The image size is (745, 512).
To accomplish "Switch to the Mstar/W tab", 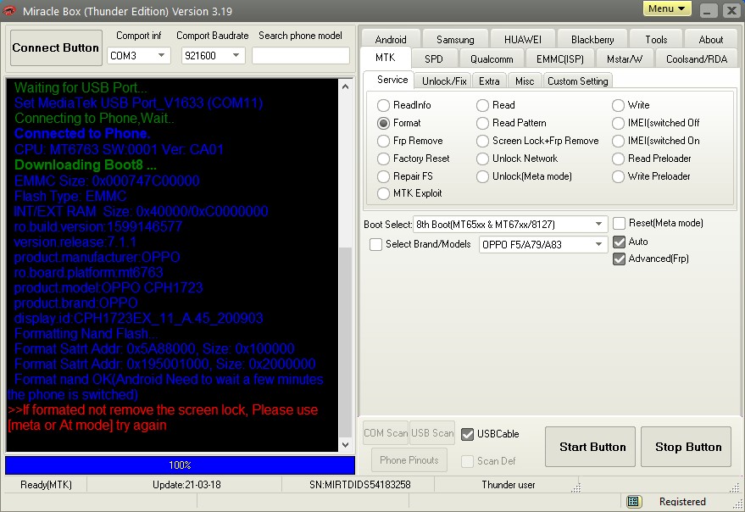I will coord(625,59).
